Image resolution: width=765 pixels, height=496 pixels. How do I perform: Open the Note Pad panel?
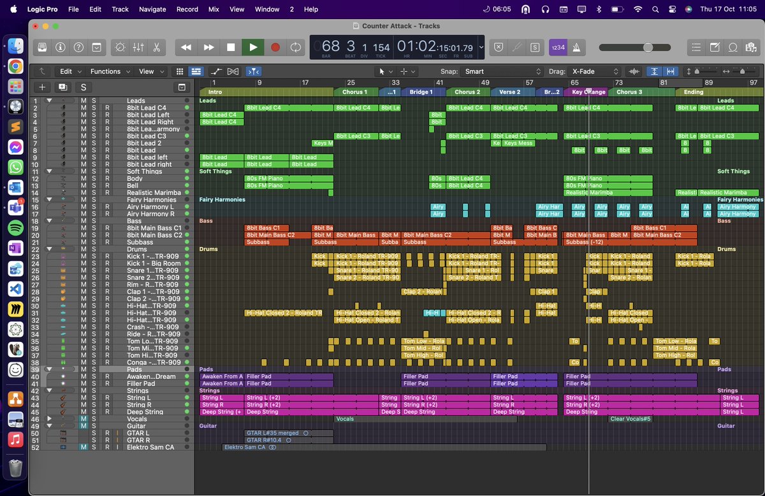[715, 47]
